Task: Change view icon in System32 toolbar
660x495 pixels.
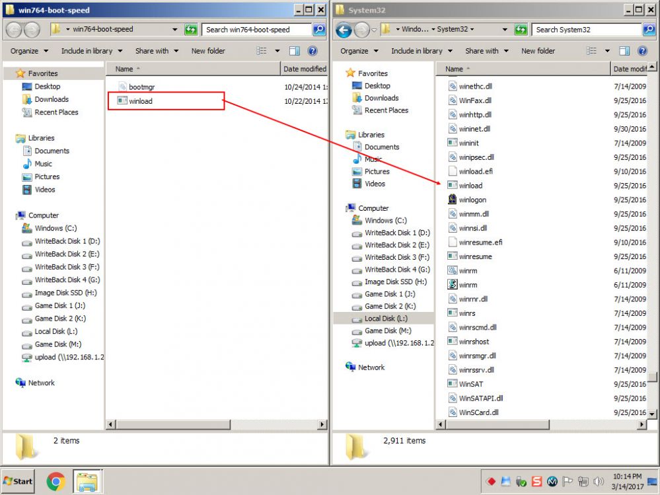Action: (x=592, y=51)
